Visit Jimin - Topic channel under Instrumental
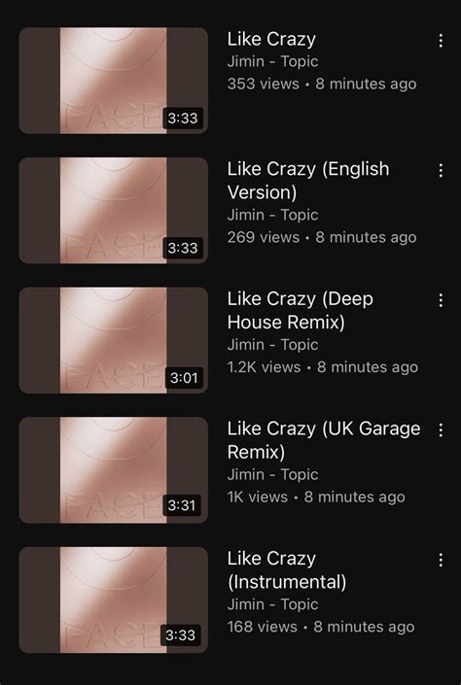The image size is (461, 685). pyautogui.click(x=272, y=604)
